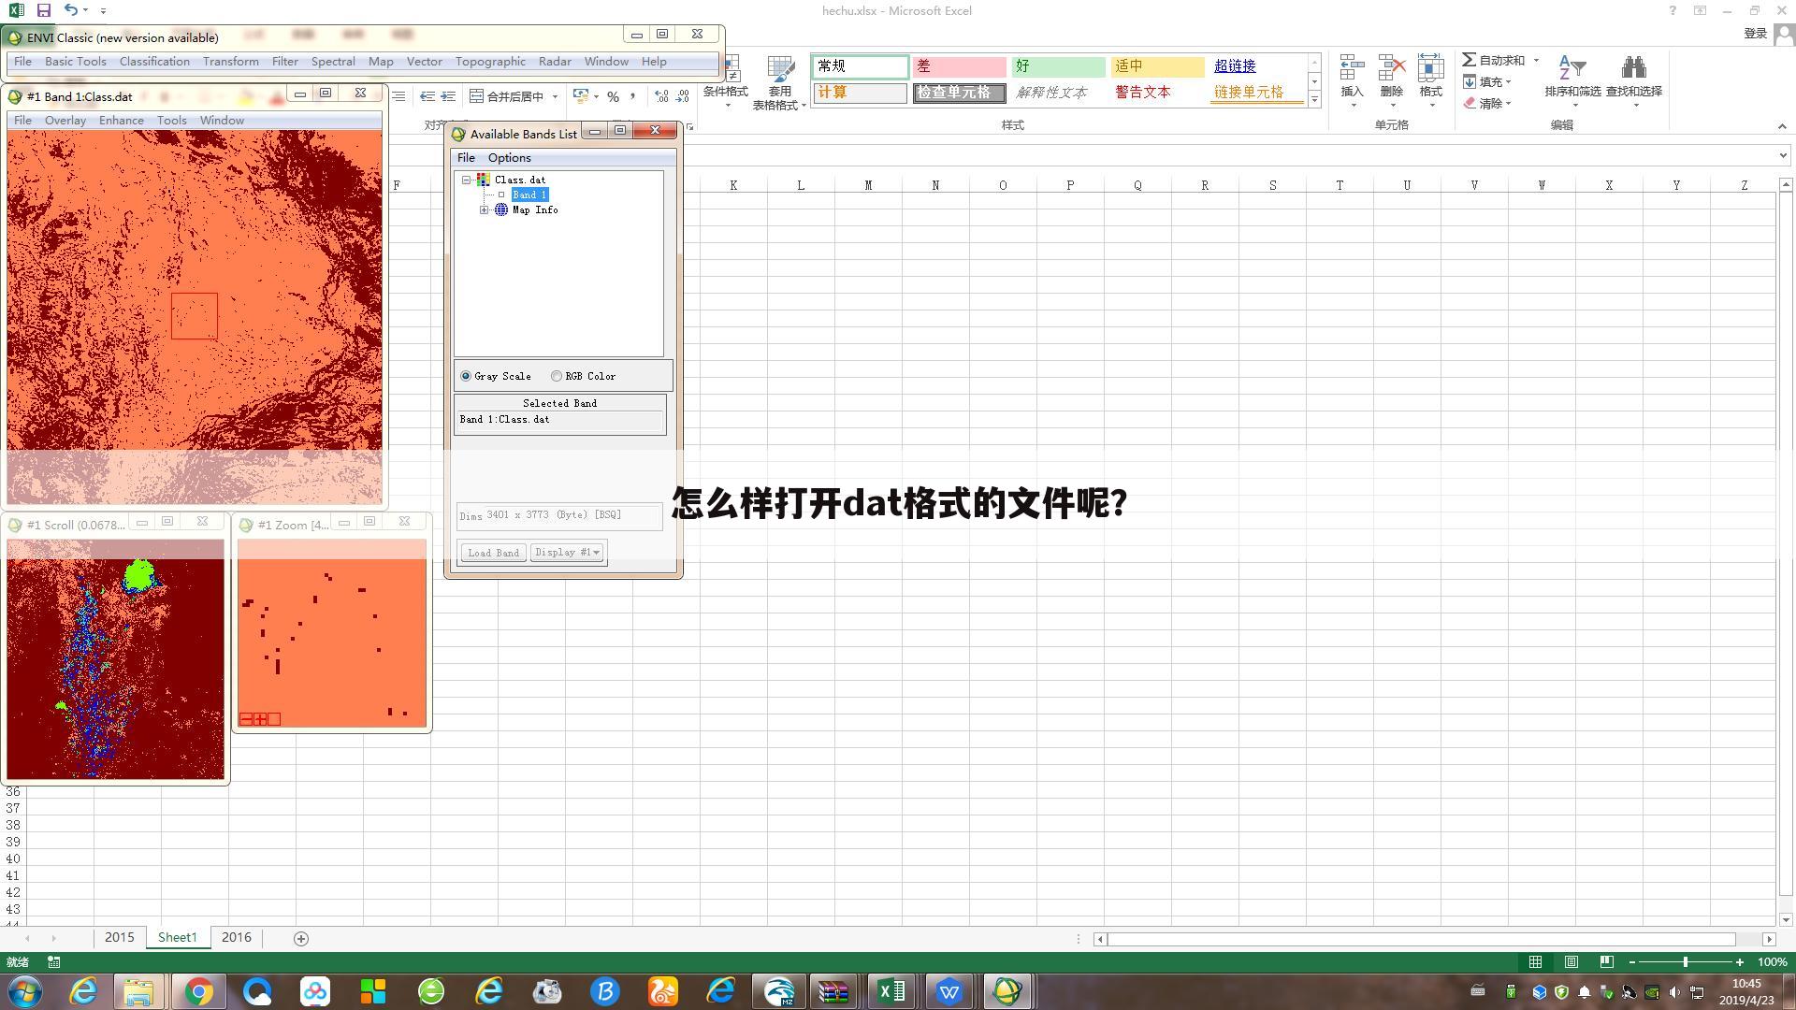Screen dimensions: 1796x1010
Task: Apply the 差 red cell style swatch
Action: 959,66
